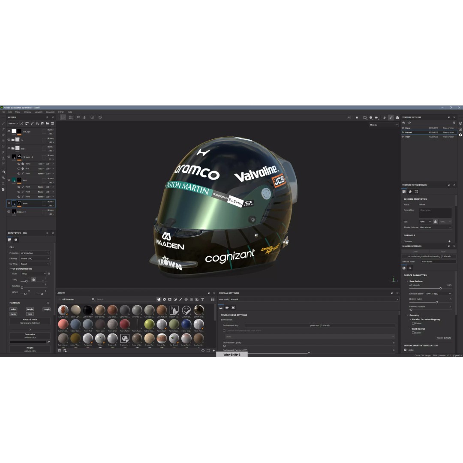Switch to rendering mode with the camera icon
The height and width of the screenshot is (463, 463).
pyautogui.click(x=397, y=117)
